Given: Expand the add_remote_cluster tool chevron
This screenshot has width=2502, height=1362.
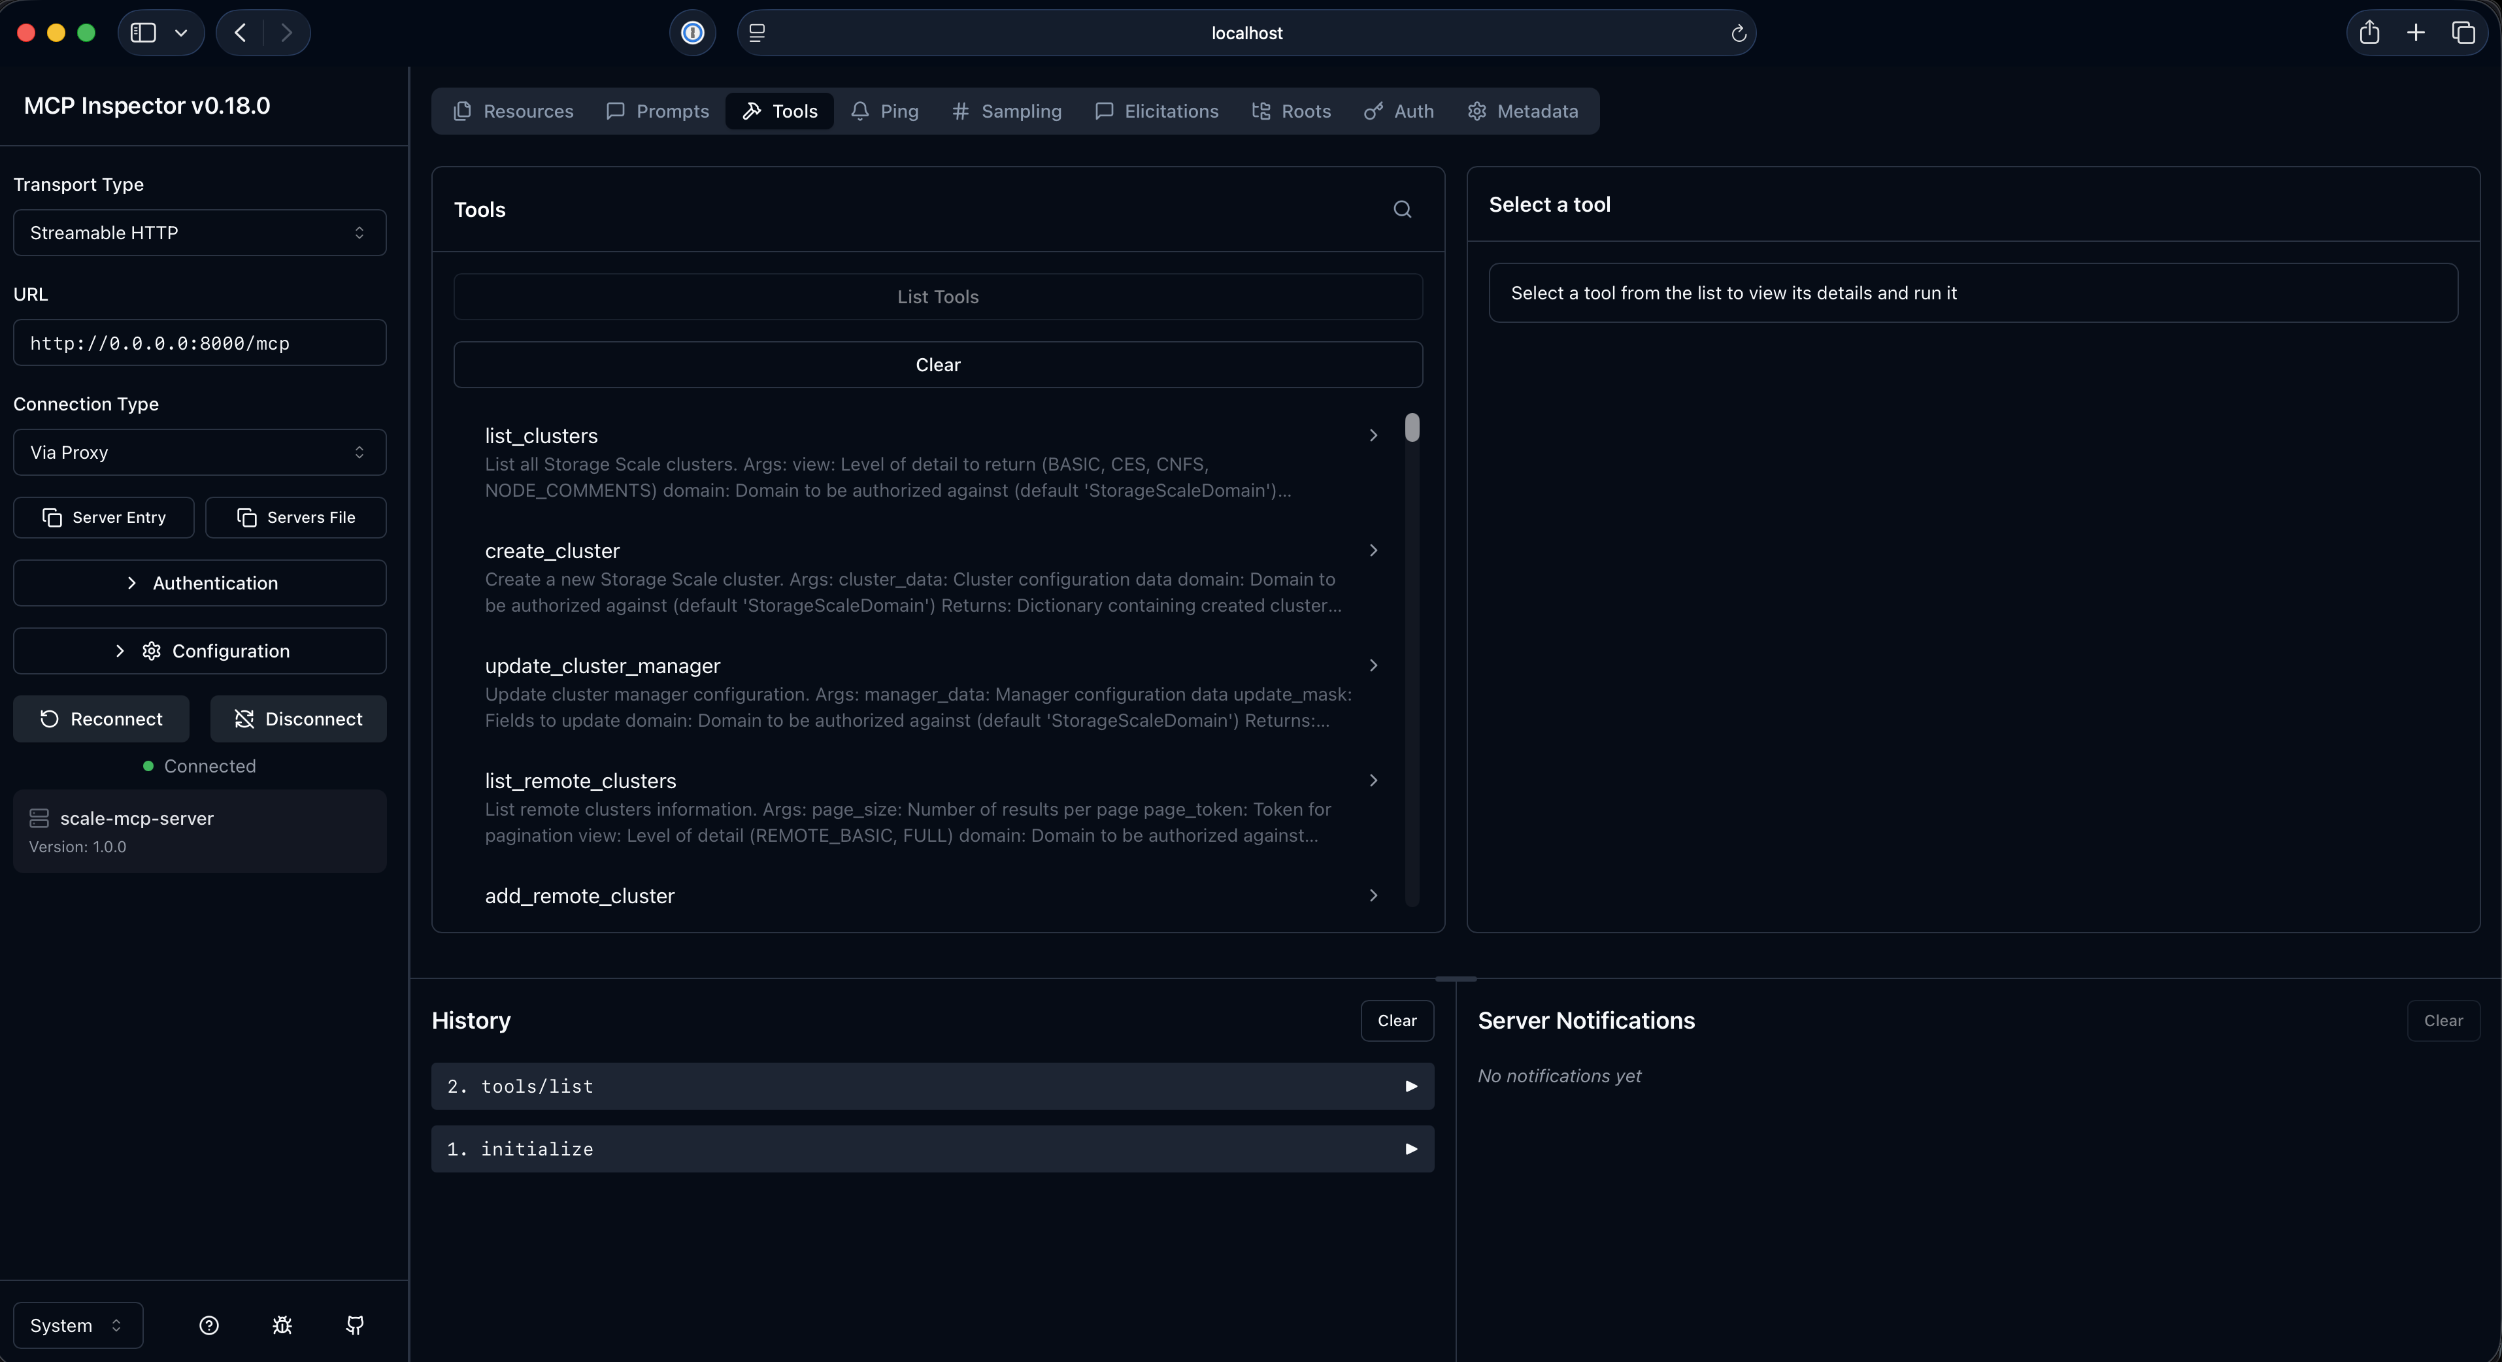Looking at the screenshot, I should point(1373,896).
